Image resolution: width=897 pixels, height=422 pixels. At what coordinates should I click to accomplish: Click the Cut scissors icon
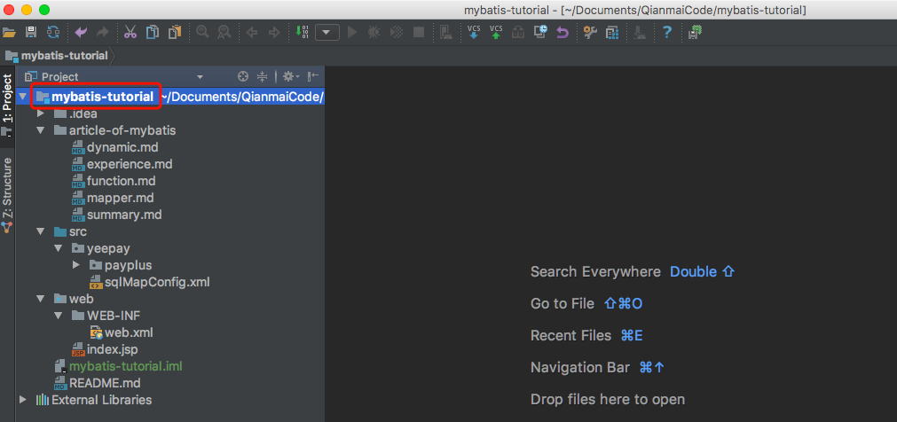[x=130, y=33]
